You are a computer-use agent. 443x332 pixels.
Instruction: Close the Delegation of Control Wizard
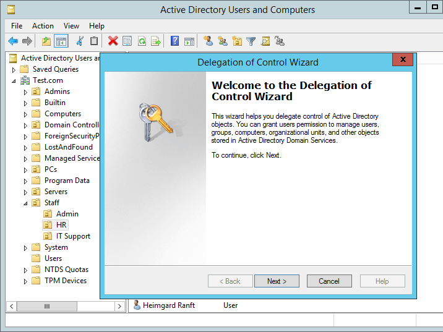click(x=403, y=59)
